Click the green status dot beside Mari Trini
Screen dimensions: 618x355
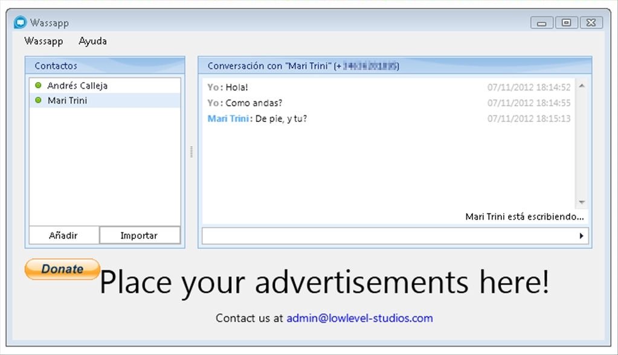click(38, 100)
